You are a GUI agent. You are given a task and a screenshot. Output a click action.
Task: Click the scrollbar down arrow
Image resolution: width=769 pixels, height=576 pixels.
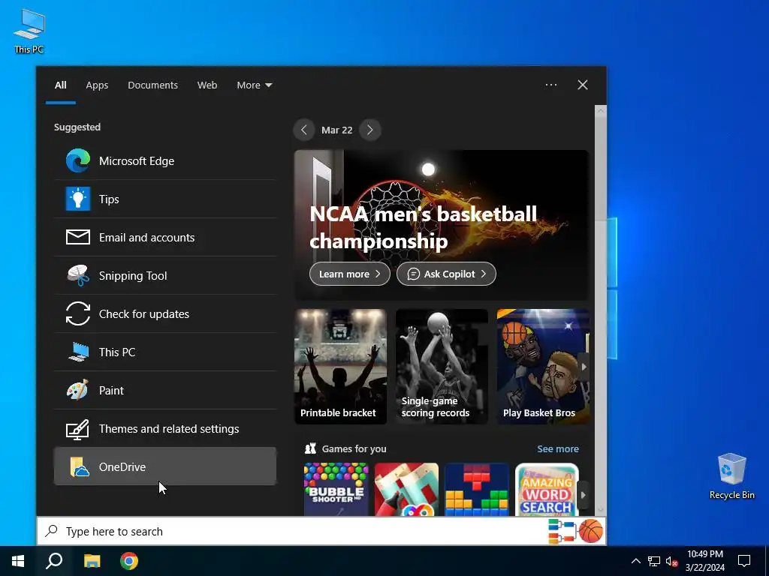click(600, 510)
